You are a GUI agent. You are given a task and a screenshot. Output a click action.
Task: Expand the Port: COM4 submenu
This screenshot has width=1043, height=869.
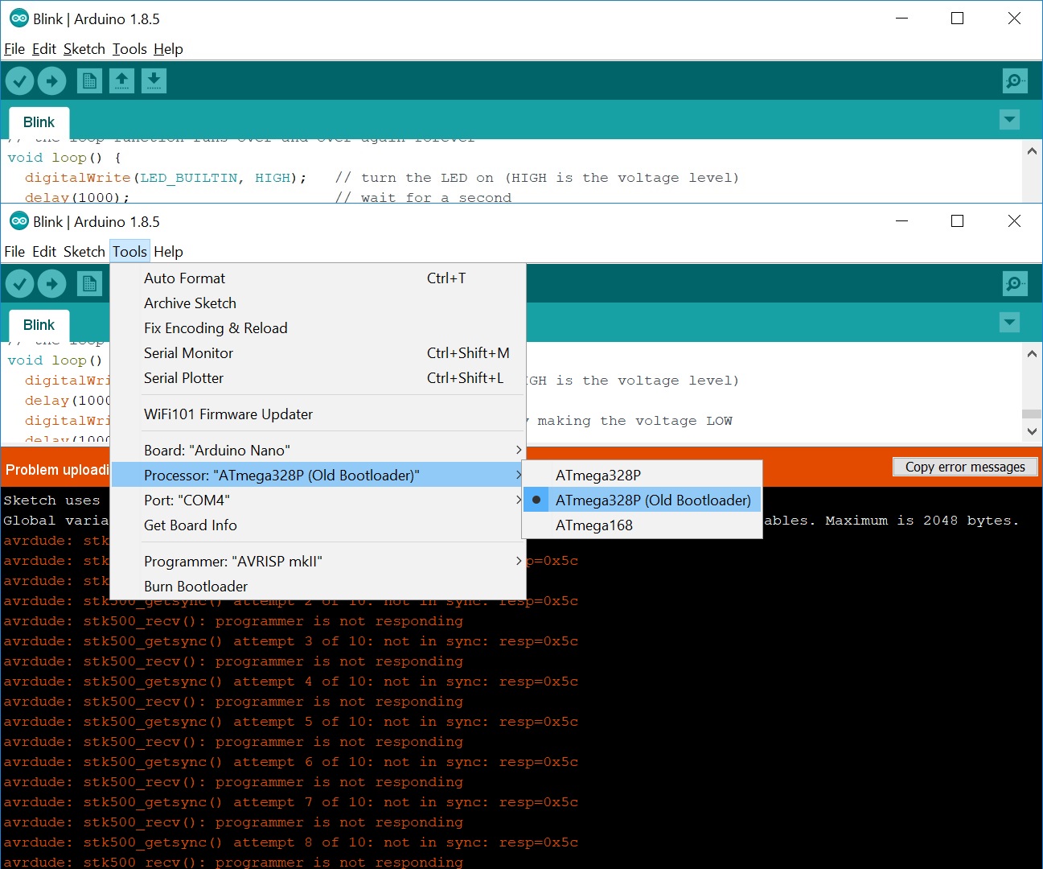tap(187, 500)
